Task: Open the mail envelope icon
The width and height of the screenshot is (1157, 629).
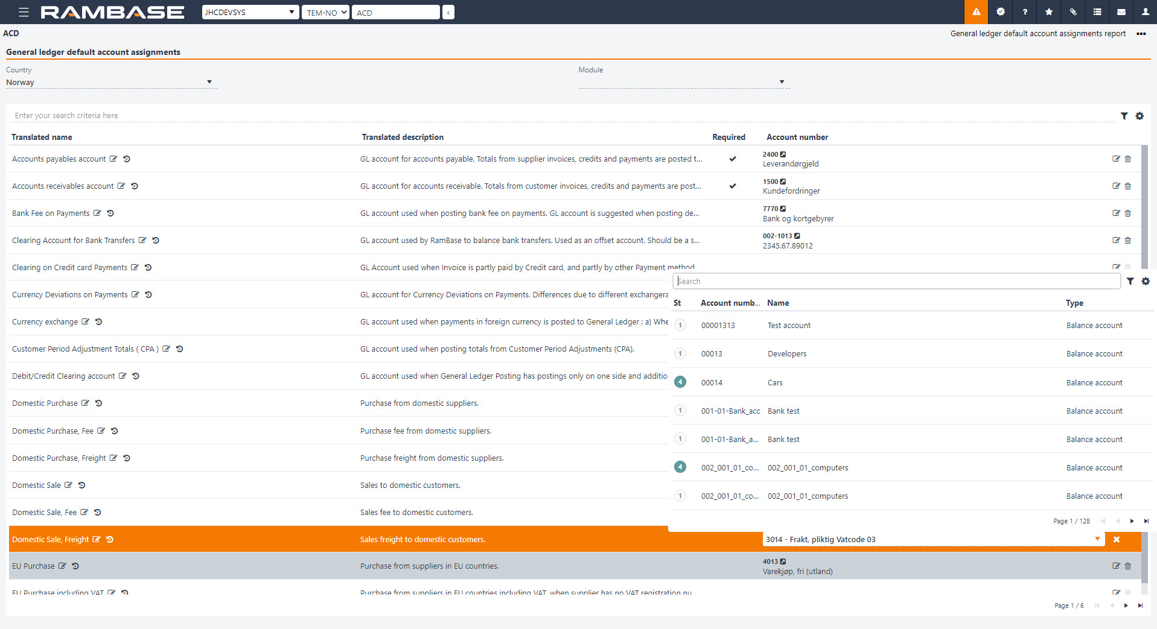Action: pyautogui.click(x=1121, y=12)
